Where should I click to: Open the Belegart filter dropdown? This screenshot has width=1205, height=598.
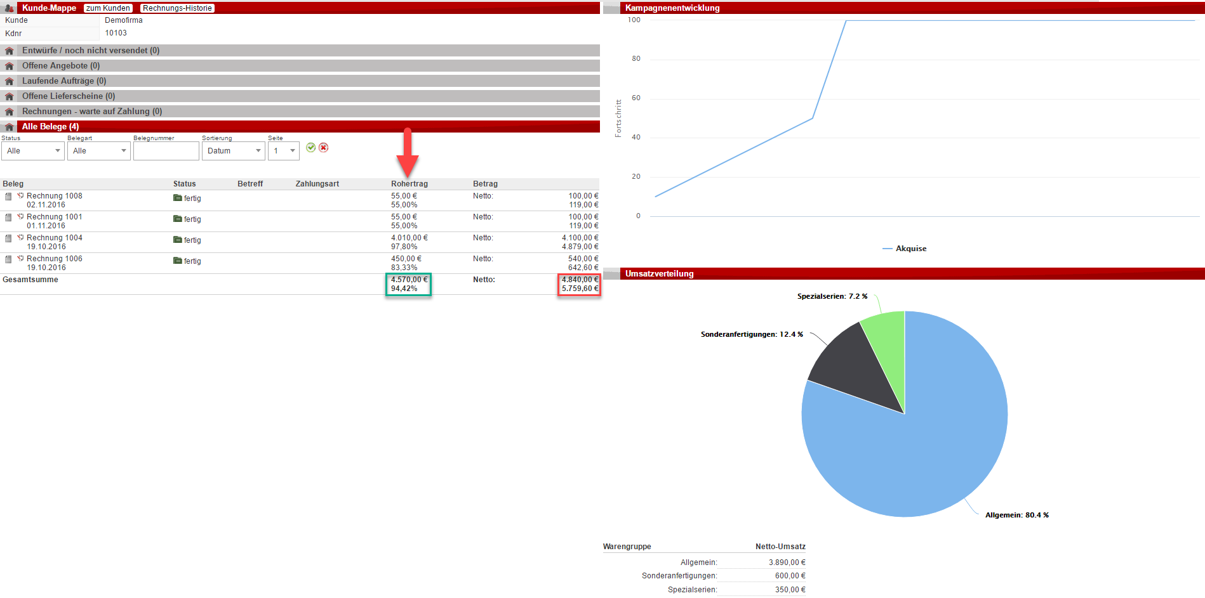coord(99,151)
